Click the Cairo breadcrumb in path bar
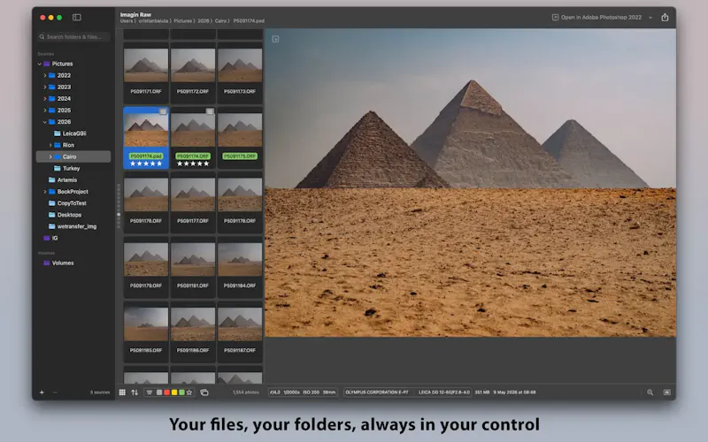 pyautogui.click(x=220, y=21)
